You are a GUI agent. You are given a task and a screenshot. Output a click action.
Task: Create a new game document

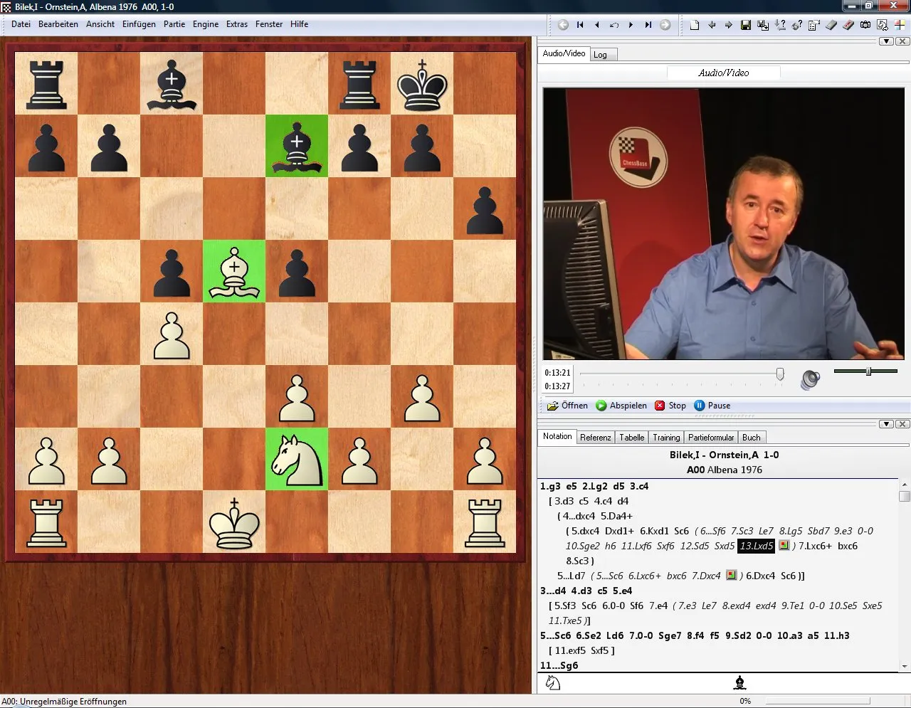tap(695, 25)
